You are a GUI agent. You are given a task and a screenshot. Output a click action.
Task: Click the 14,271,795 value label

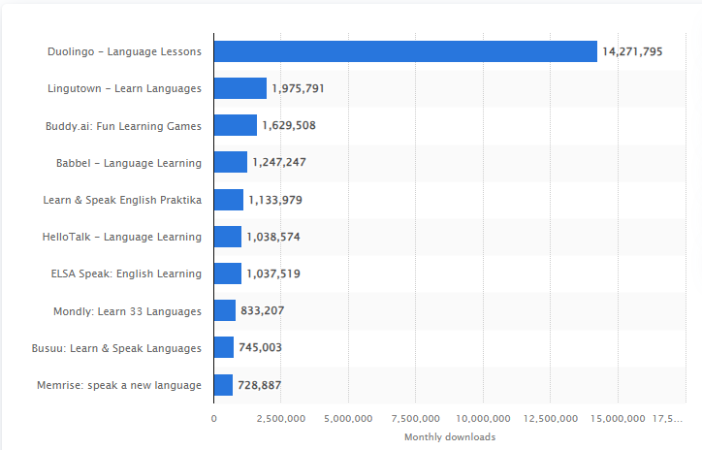632,51
